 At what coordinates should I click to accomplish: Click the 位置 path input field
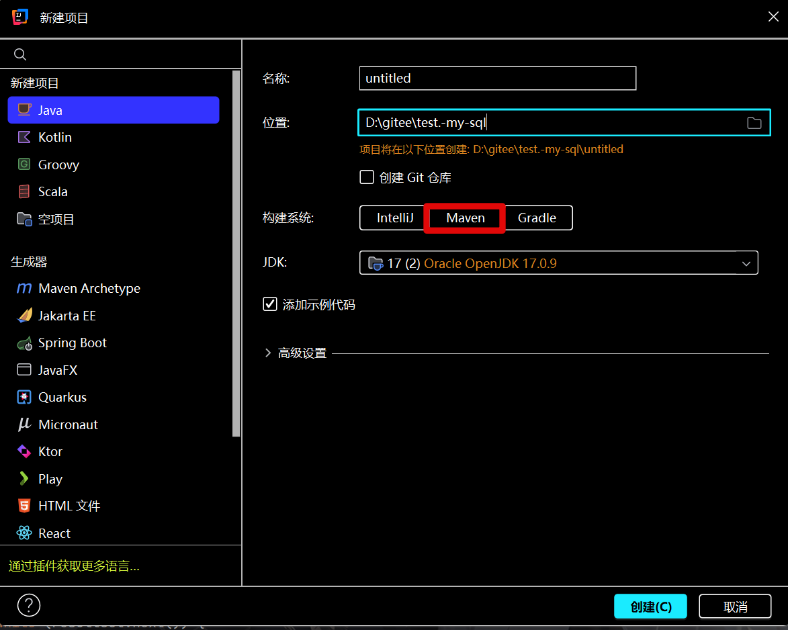564,123
